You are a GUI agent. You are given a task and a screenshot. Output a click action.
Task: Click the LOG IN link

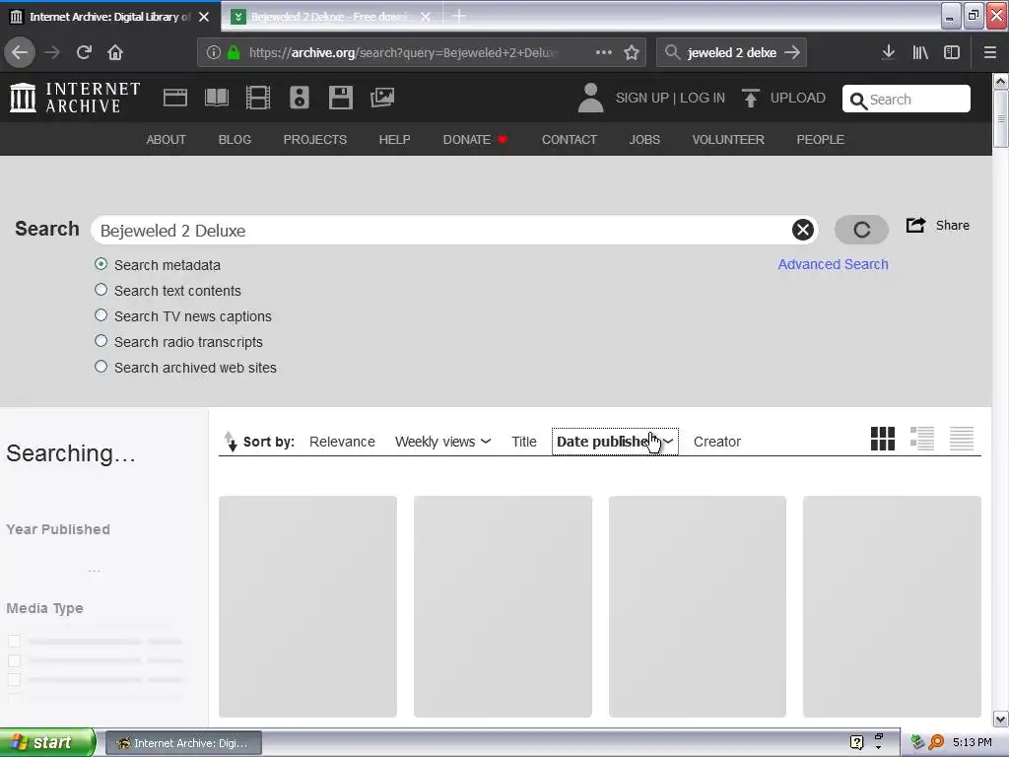click(703, 98)
